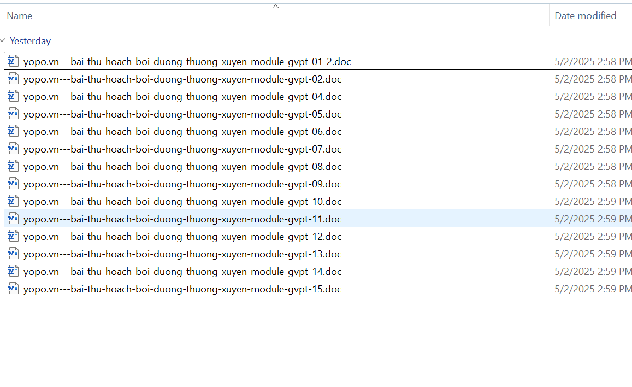Select file name gvpt-07.doc
The height and width of the screenshot is (387, 632).
182,149
